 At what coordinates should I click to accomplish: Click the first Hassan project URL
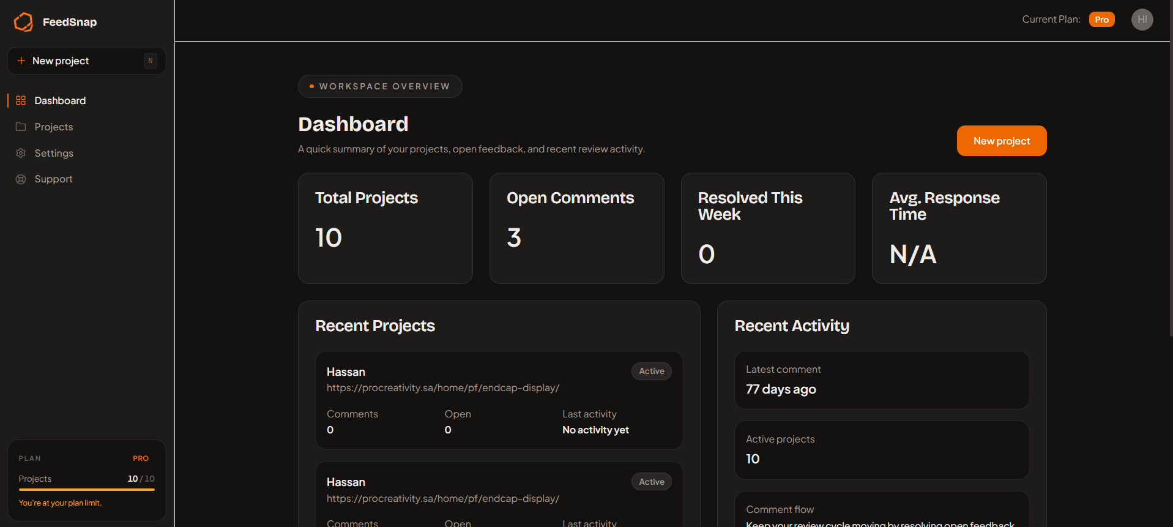(443, 388)
